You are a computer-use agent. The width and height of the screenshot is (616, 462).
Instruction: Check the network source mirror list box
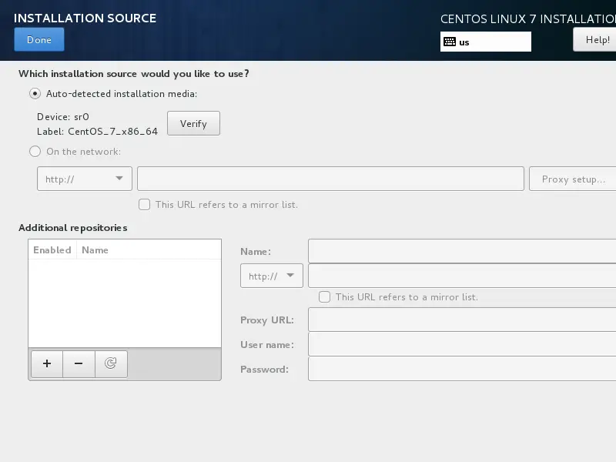tap(144, 204)
